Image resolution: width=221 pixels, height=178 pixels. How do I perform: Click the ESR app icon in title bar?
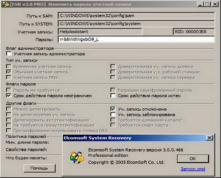pyautogui.click(x=5, y=4)
